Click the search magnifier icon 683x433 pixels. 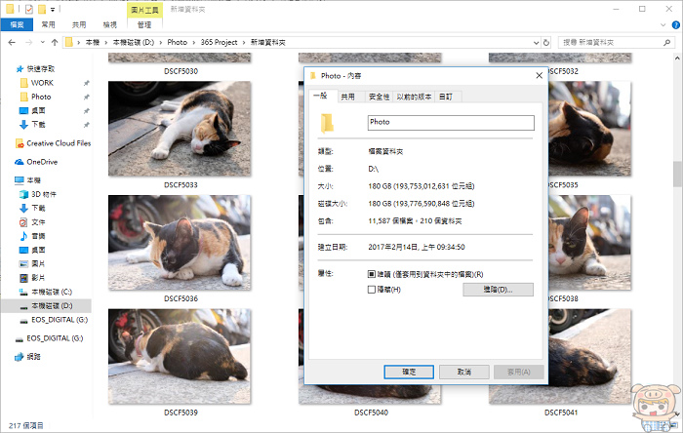coord(666,42)
